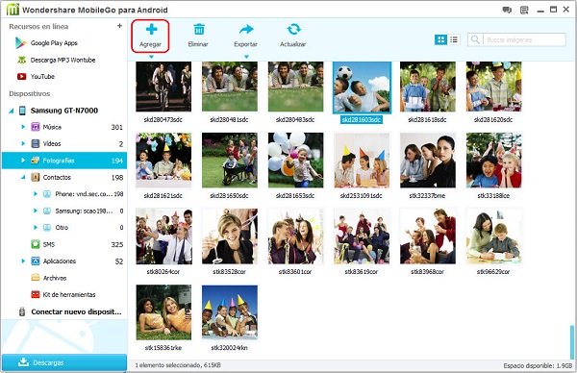Open the Agregar dropdown arrow
The width and height of the screenshot is (577, 373).
point(151,57)
